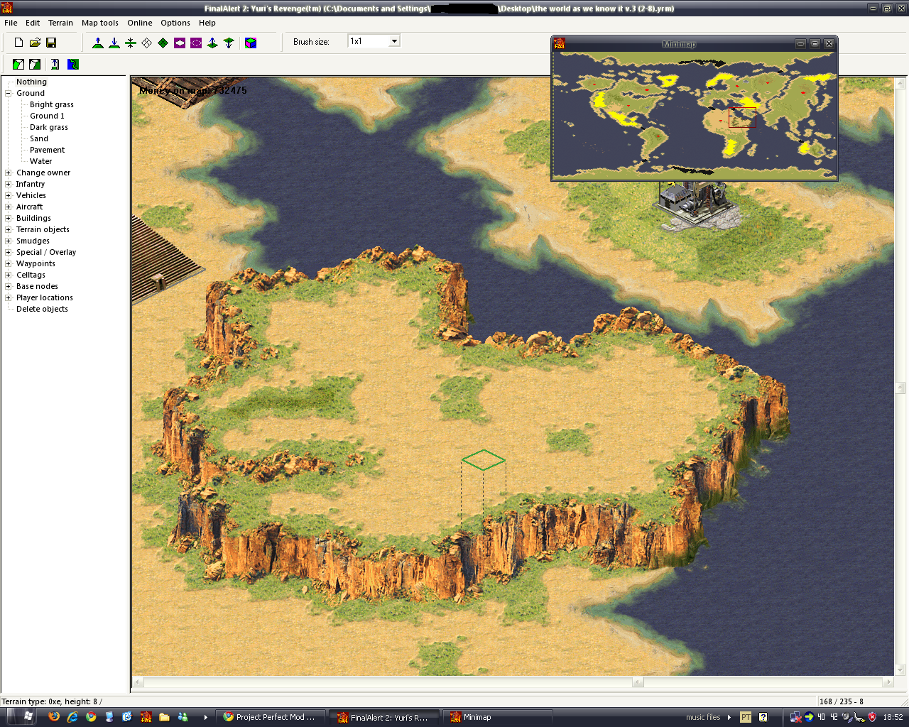Expand the Vehicles node
Viewport: 909px width, 727px height.
(9, 195)
